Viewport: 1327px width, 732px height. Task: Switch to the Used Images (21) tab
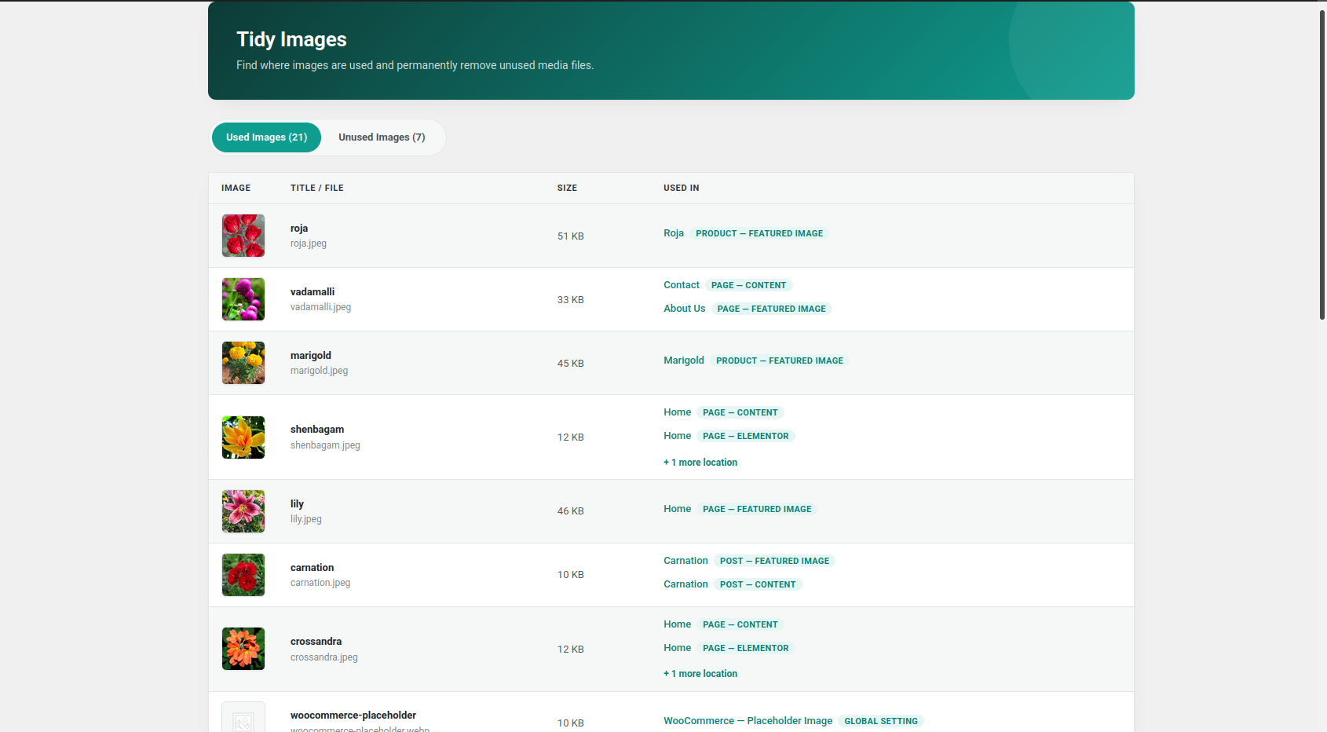click(266, 137)
